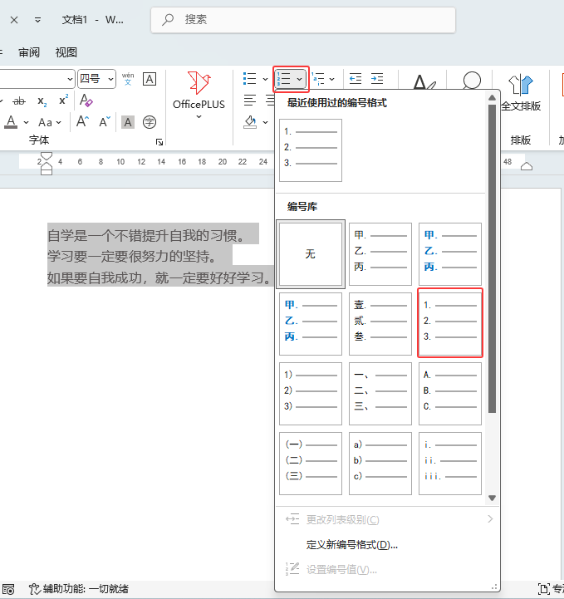Open the 视图 ribbon tab
This screenshot has width=564, height=599.
pos(66,52)
